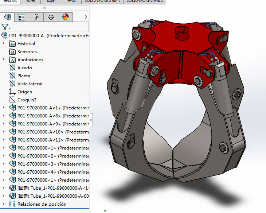Click the Sensores folder icon
The image size is (266, 213).
(x=12, y=52)
